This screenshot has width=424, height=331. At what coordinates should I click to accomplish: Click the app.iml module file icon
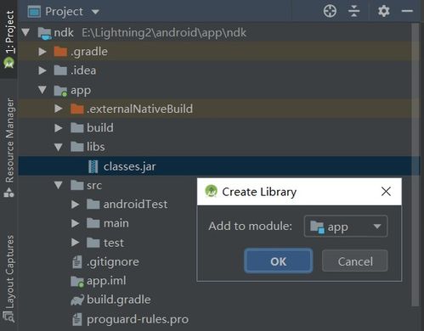tap(77, 282)
